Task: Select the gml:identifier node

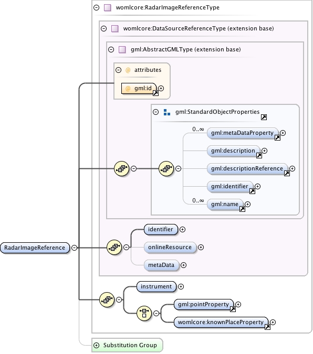Action: pyautogui.click(x=230, y=187)
